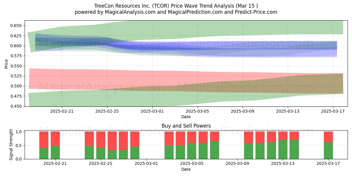
Task: Click the 2025-02-25 date tick on the price chart
Action: click(107, 111)
